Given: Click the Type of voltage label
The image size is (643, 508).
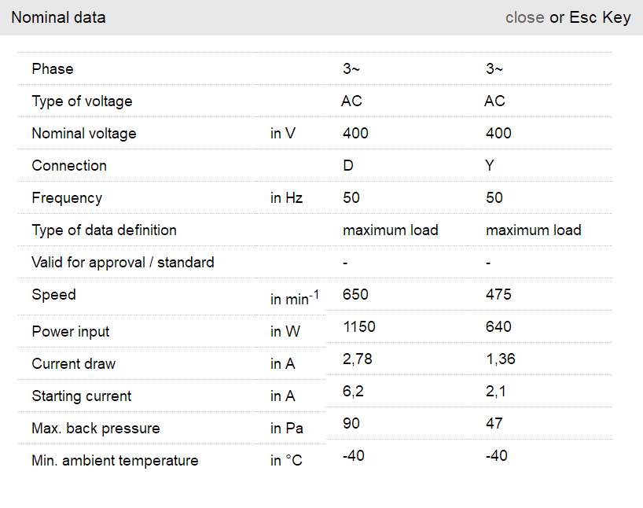Looking at the screenshot, I should pos(82,101).
